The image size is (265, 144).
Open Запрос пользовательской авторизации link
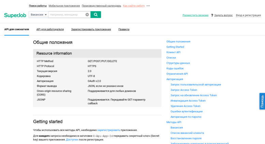[196, 85]
